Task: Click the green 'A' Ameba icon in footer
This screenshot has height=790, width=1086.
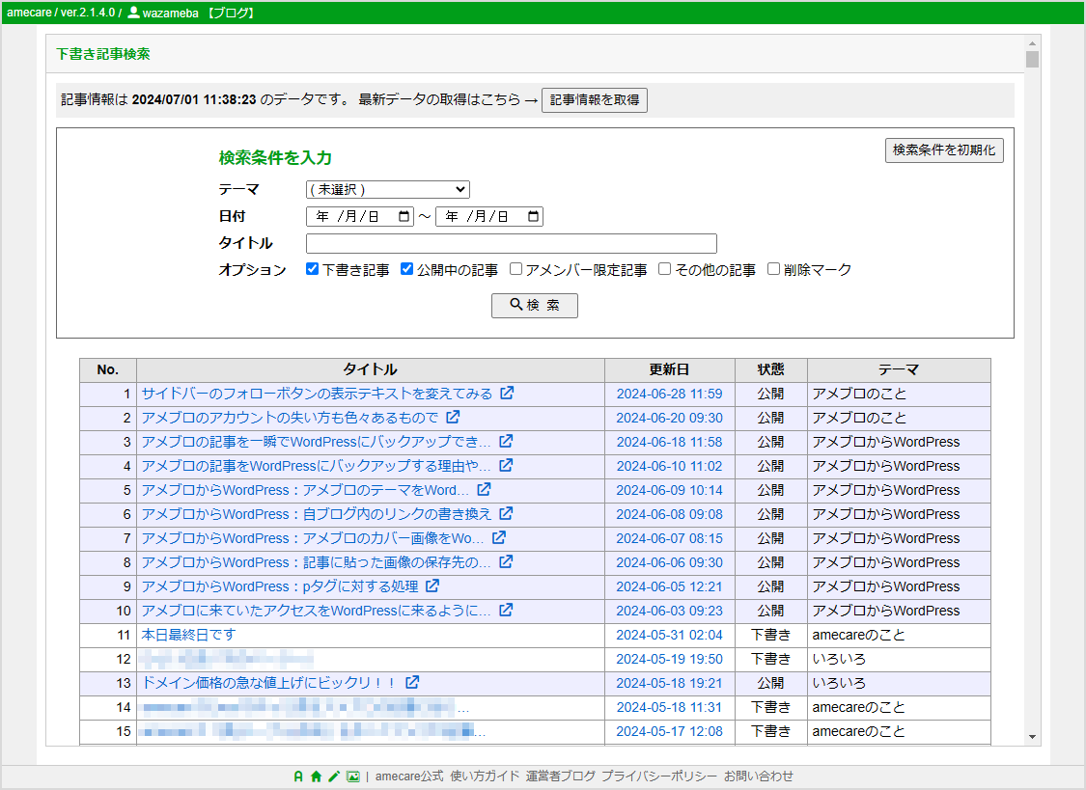Action: 298,776
